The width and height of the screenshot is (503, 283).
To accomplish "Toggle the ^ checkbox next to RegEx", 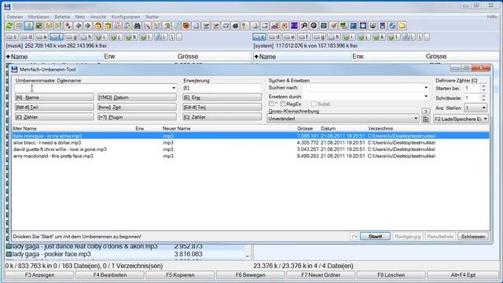I will [x=271, y=104].
